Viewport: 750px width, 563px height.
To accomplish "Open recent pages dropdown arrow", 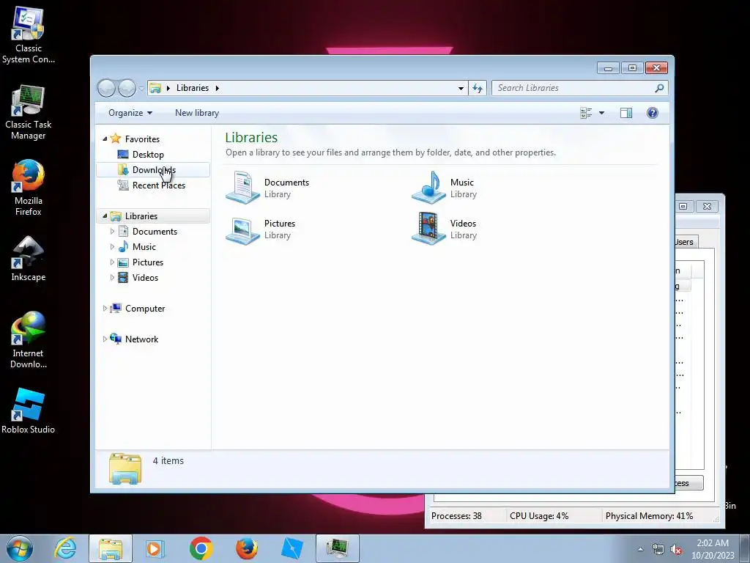I will click(x=141, y=88).
